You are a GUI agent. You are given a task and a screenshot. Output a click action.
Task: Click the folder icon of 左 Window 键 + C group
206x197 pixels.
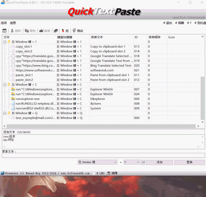pos(9,85)
